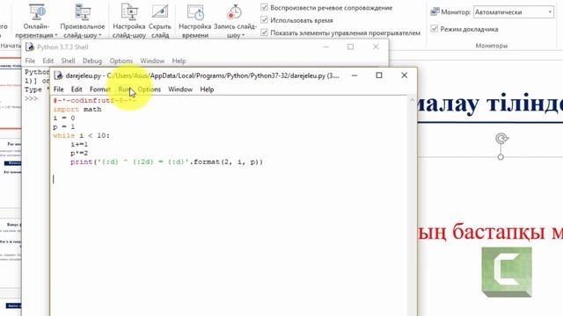563x316 pixels.
Task: Click the Camtasia logo on the slide
Action: pos(507,272)
